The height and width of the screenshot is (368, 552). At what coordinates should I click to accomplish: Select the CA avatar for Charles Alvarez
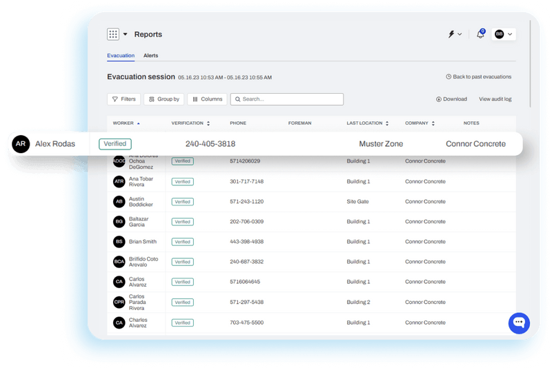119,323
